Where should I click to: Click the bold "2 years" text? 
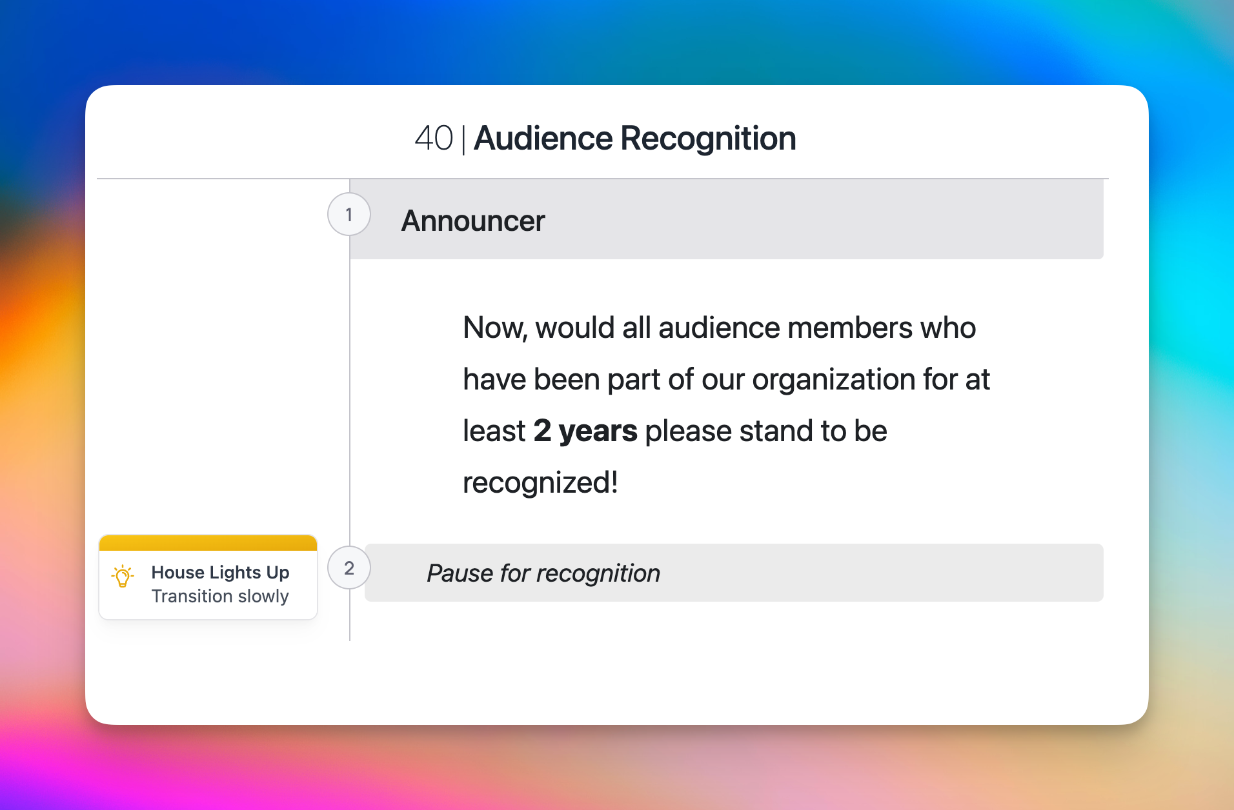click(585, 431)
